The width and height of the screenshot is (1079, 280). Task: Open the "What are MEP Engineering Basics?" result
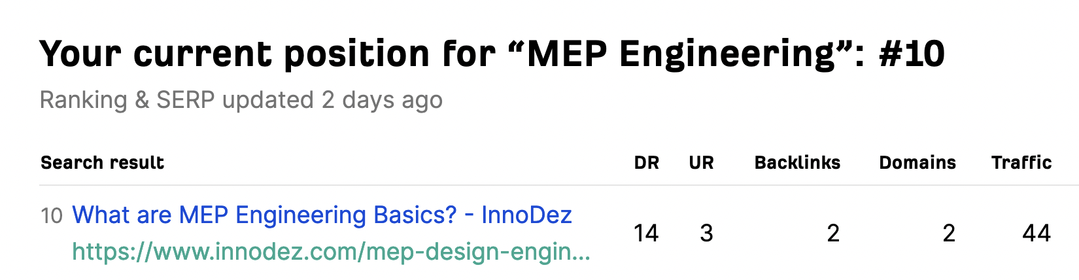264,215
